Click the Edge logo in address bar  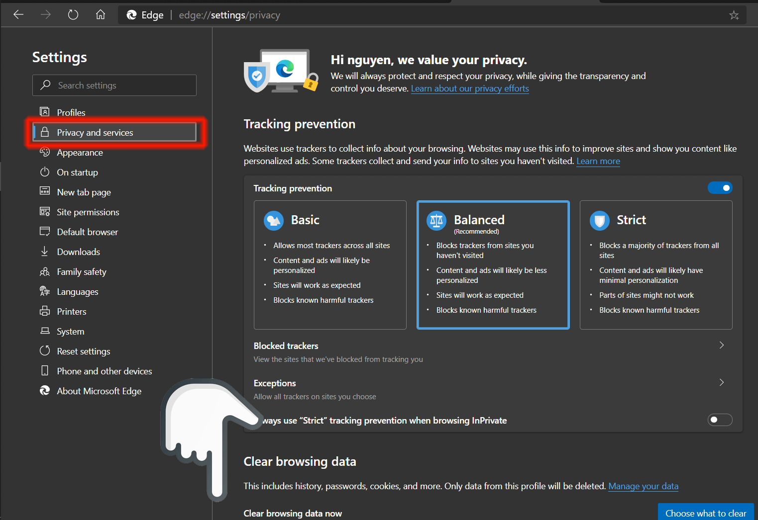(x=131, y=15)
